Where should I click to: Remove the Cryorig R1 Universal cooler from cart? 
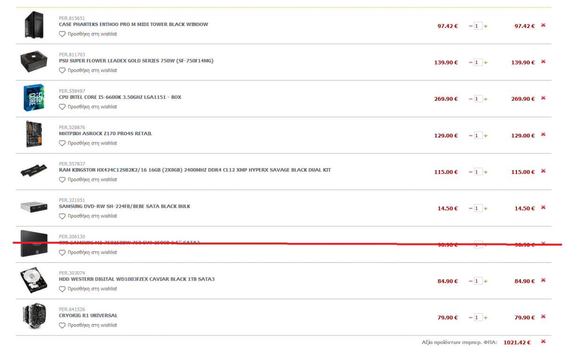pyautogui.click(x=543, y=317)
